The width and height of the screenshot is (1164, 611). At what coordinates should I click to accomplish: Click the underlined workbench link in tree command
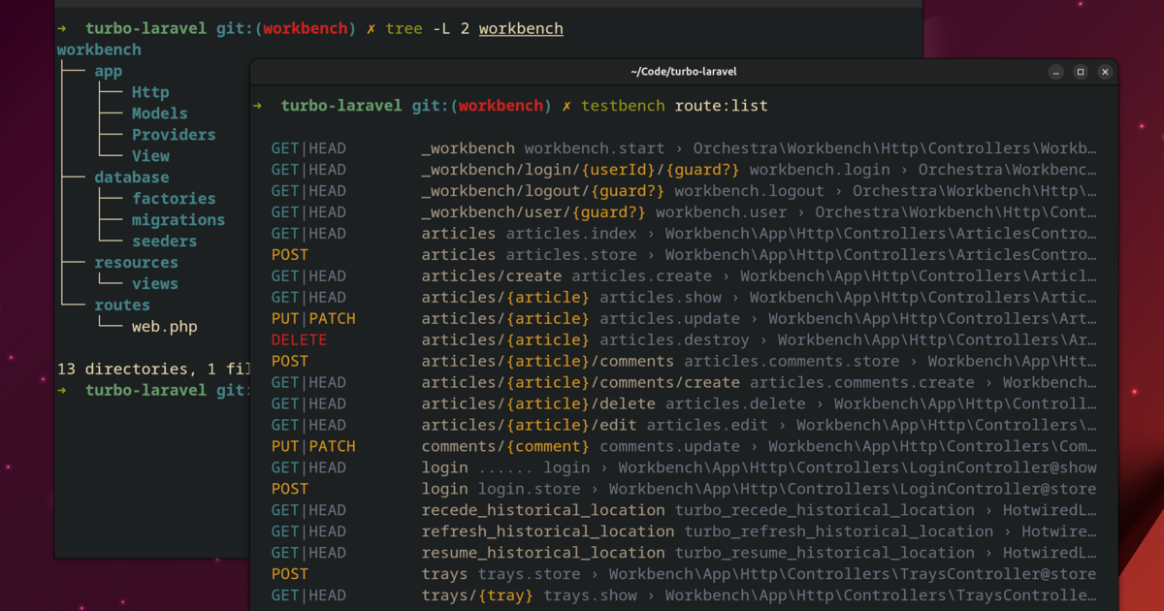[x=521, y=28]
